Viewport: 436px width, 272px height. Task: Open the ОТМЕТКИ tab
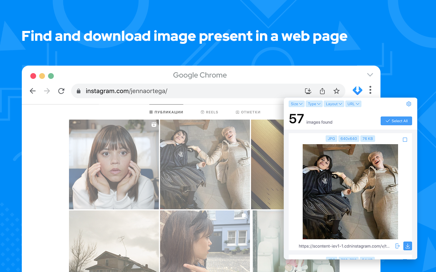(x=248, y=112)
